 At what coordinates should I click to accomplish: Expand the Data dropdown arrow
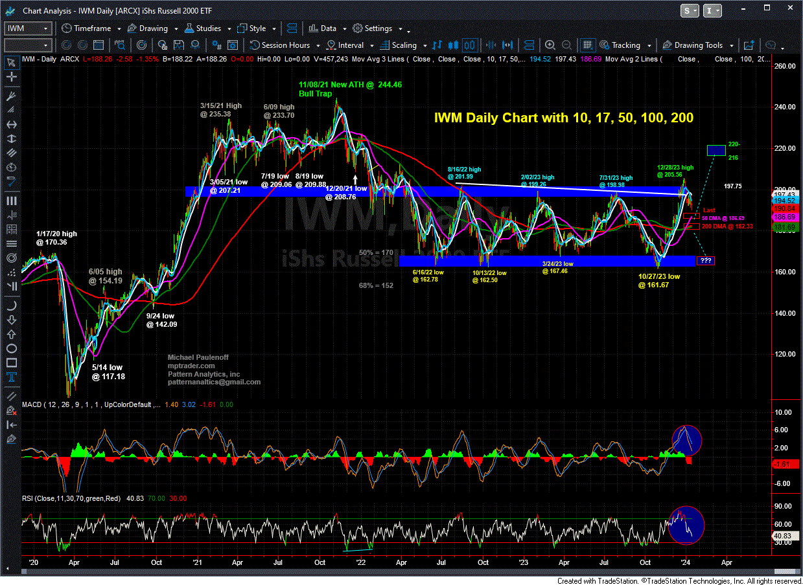pyautogui.click(x=344, y=29)
